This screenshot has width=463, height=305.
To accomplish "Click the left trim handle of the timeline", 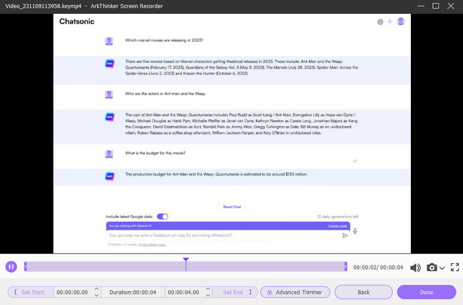I will [25, 267].
